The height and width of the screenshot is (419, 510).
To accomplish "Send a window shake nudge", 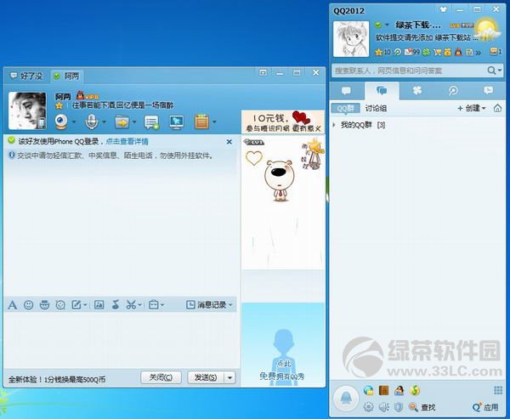I will (60, 305).
